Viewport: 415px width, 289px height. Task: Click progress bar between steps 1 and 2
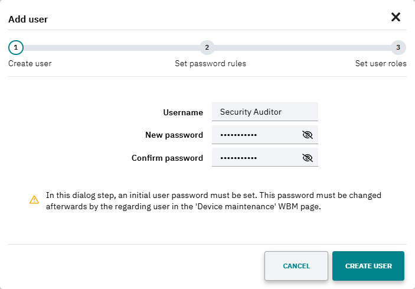coord(112,48)
